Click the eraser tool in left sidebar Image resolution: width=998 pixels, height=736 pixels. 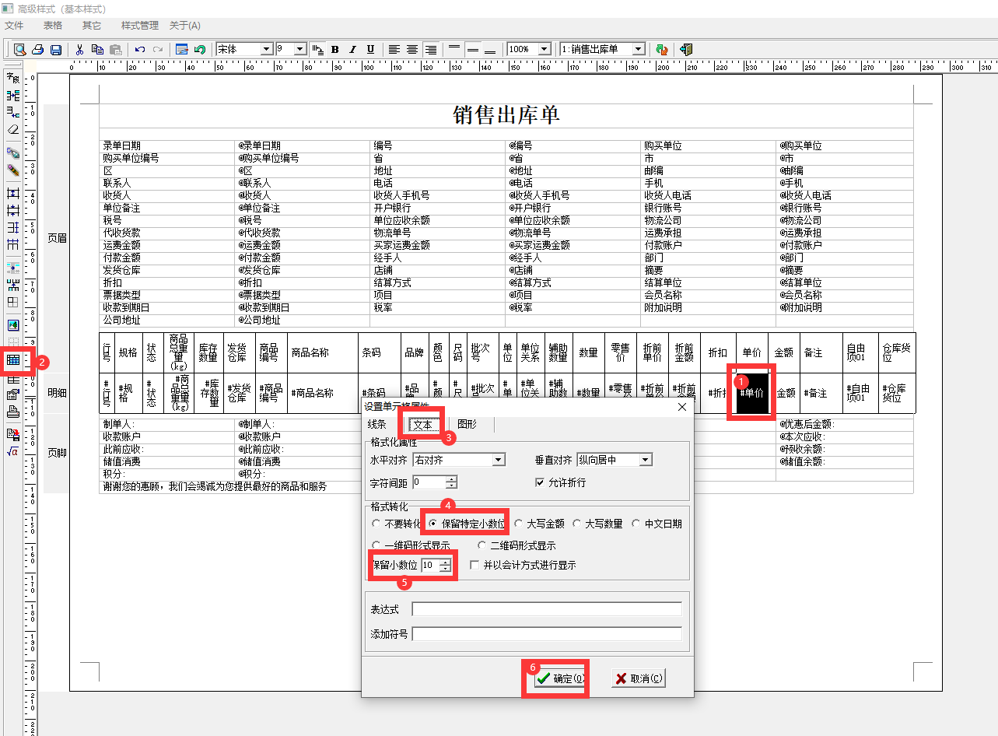point(13,130)
